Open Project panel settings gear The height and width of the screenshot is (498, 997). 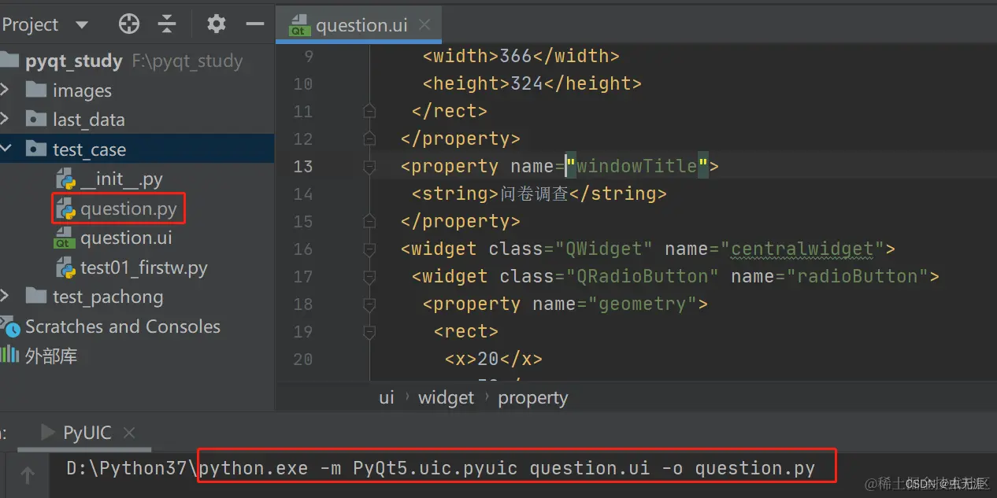click(216, 24)
